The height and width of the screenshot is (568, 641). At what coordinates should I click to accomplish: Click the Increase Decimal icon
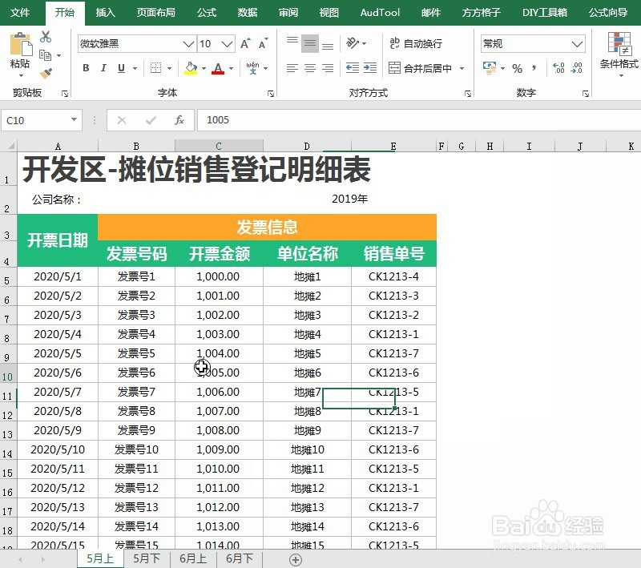[x=558, y=67]
